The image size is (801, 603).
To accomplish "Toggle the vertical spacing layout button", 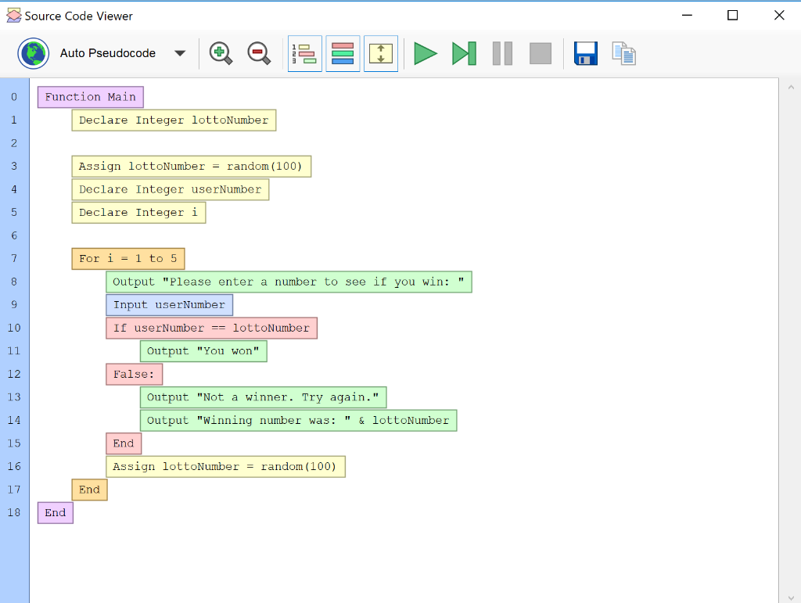I will pos(381,53).
